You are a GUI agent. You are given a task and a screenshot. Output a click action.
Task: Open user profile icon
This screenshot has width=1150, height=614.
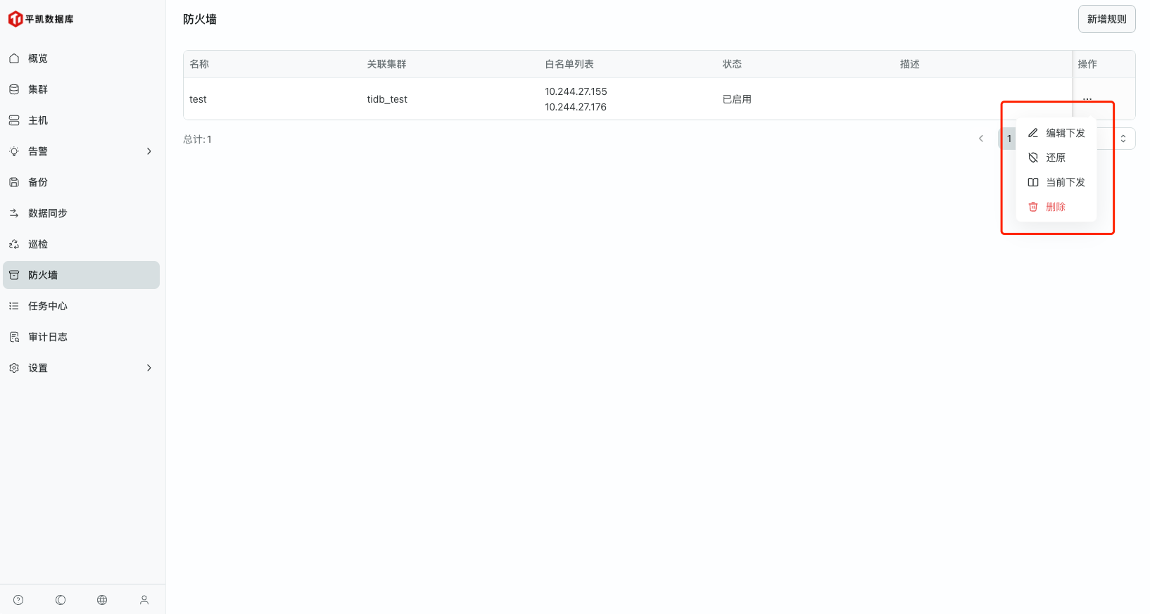click(144, 600)
